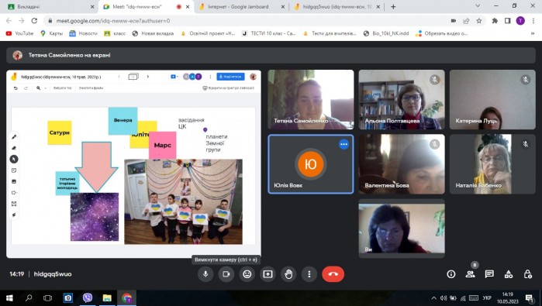Select Катерина Луць video tile
Image resolution: width=542 pixels, height=306 pixels.
pos(492,99)
